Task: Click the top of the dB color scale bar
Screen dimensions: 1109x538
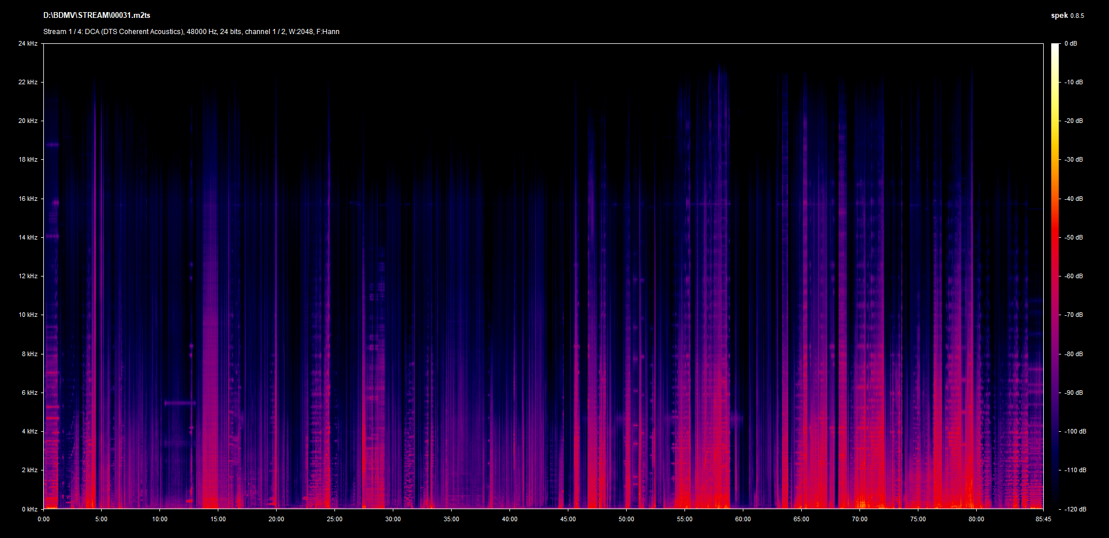Action: point(1055,46)
